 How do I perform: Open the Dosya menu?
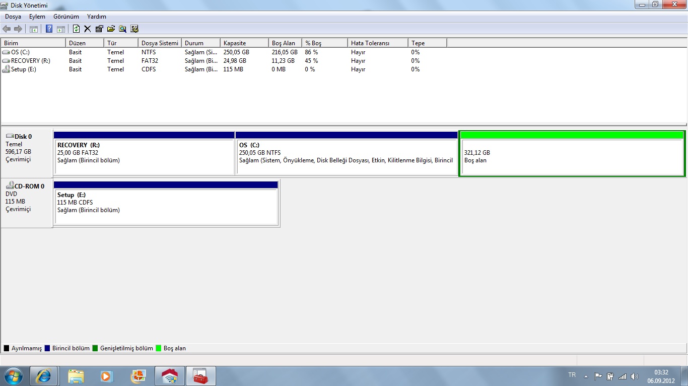(x=13, y=17)
